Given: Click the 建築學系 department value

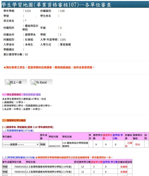Looking at the screenshot, I should [x=30, y=35].
